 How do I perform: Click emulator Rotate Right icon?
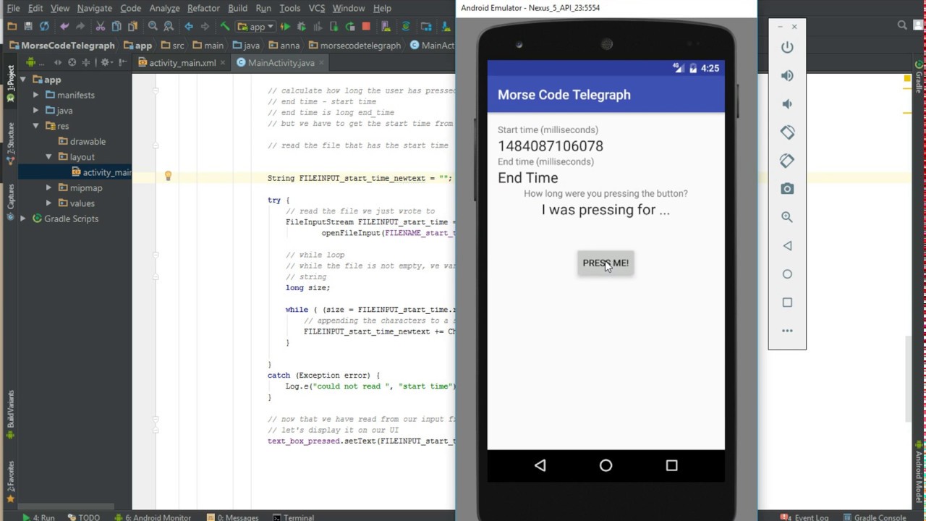787,161
